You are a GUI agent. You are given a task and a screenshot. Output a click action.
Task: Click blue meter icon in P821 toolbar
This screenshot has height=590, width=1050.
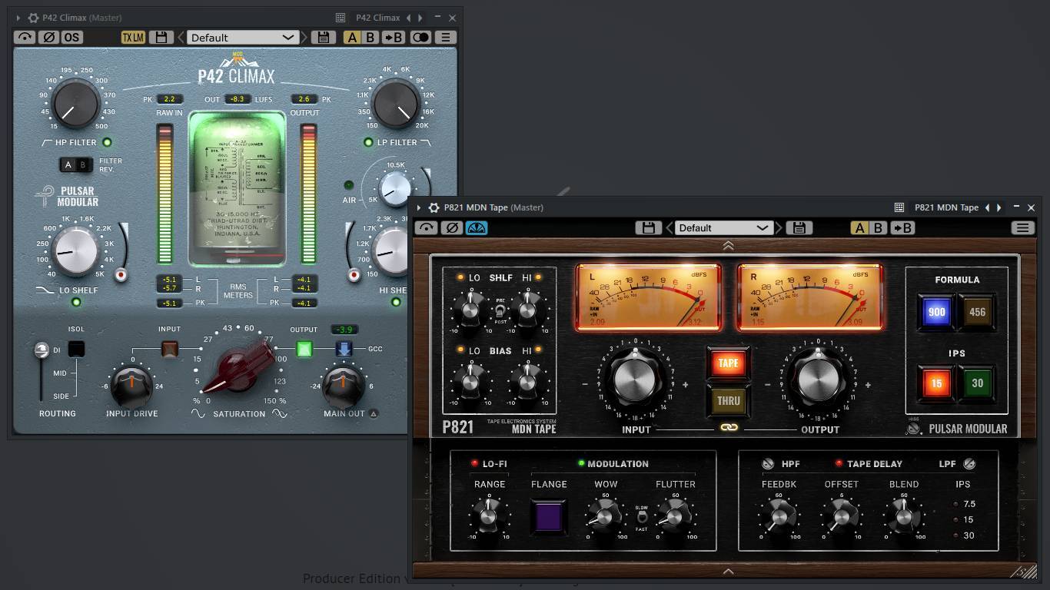[477, 227]
